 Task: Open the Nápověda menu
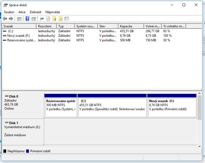pyautogui.click(x=52, y=12)
